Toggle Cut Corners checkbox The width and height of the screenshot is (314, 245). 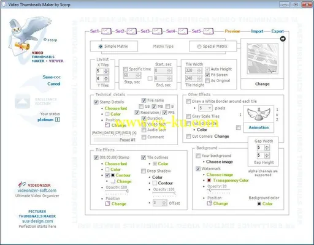coord(188,136)
